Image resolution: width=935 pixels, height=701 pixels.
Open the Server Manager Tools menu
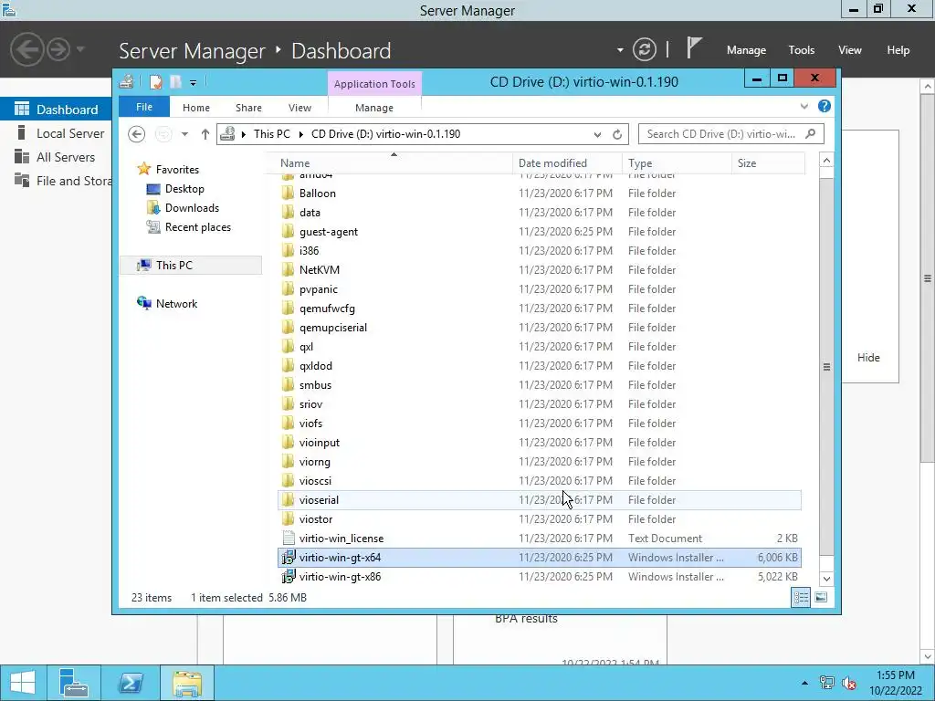pos(802,50)
